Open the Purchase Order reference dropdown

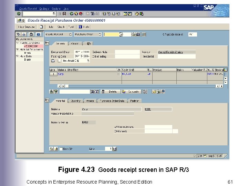click(100, 34)
